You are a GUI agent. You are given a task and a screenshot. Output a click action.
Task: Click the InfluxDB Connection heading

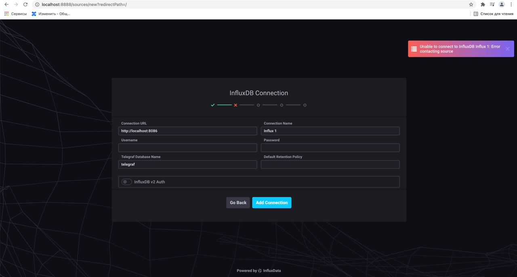pyautogui.click(x=259, y=93)
